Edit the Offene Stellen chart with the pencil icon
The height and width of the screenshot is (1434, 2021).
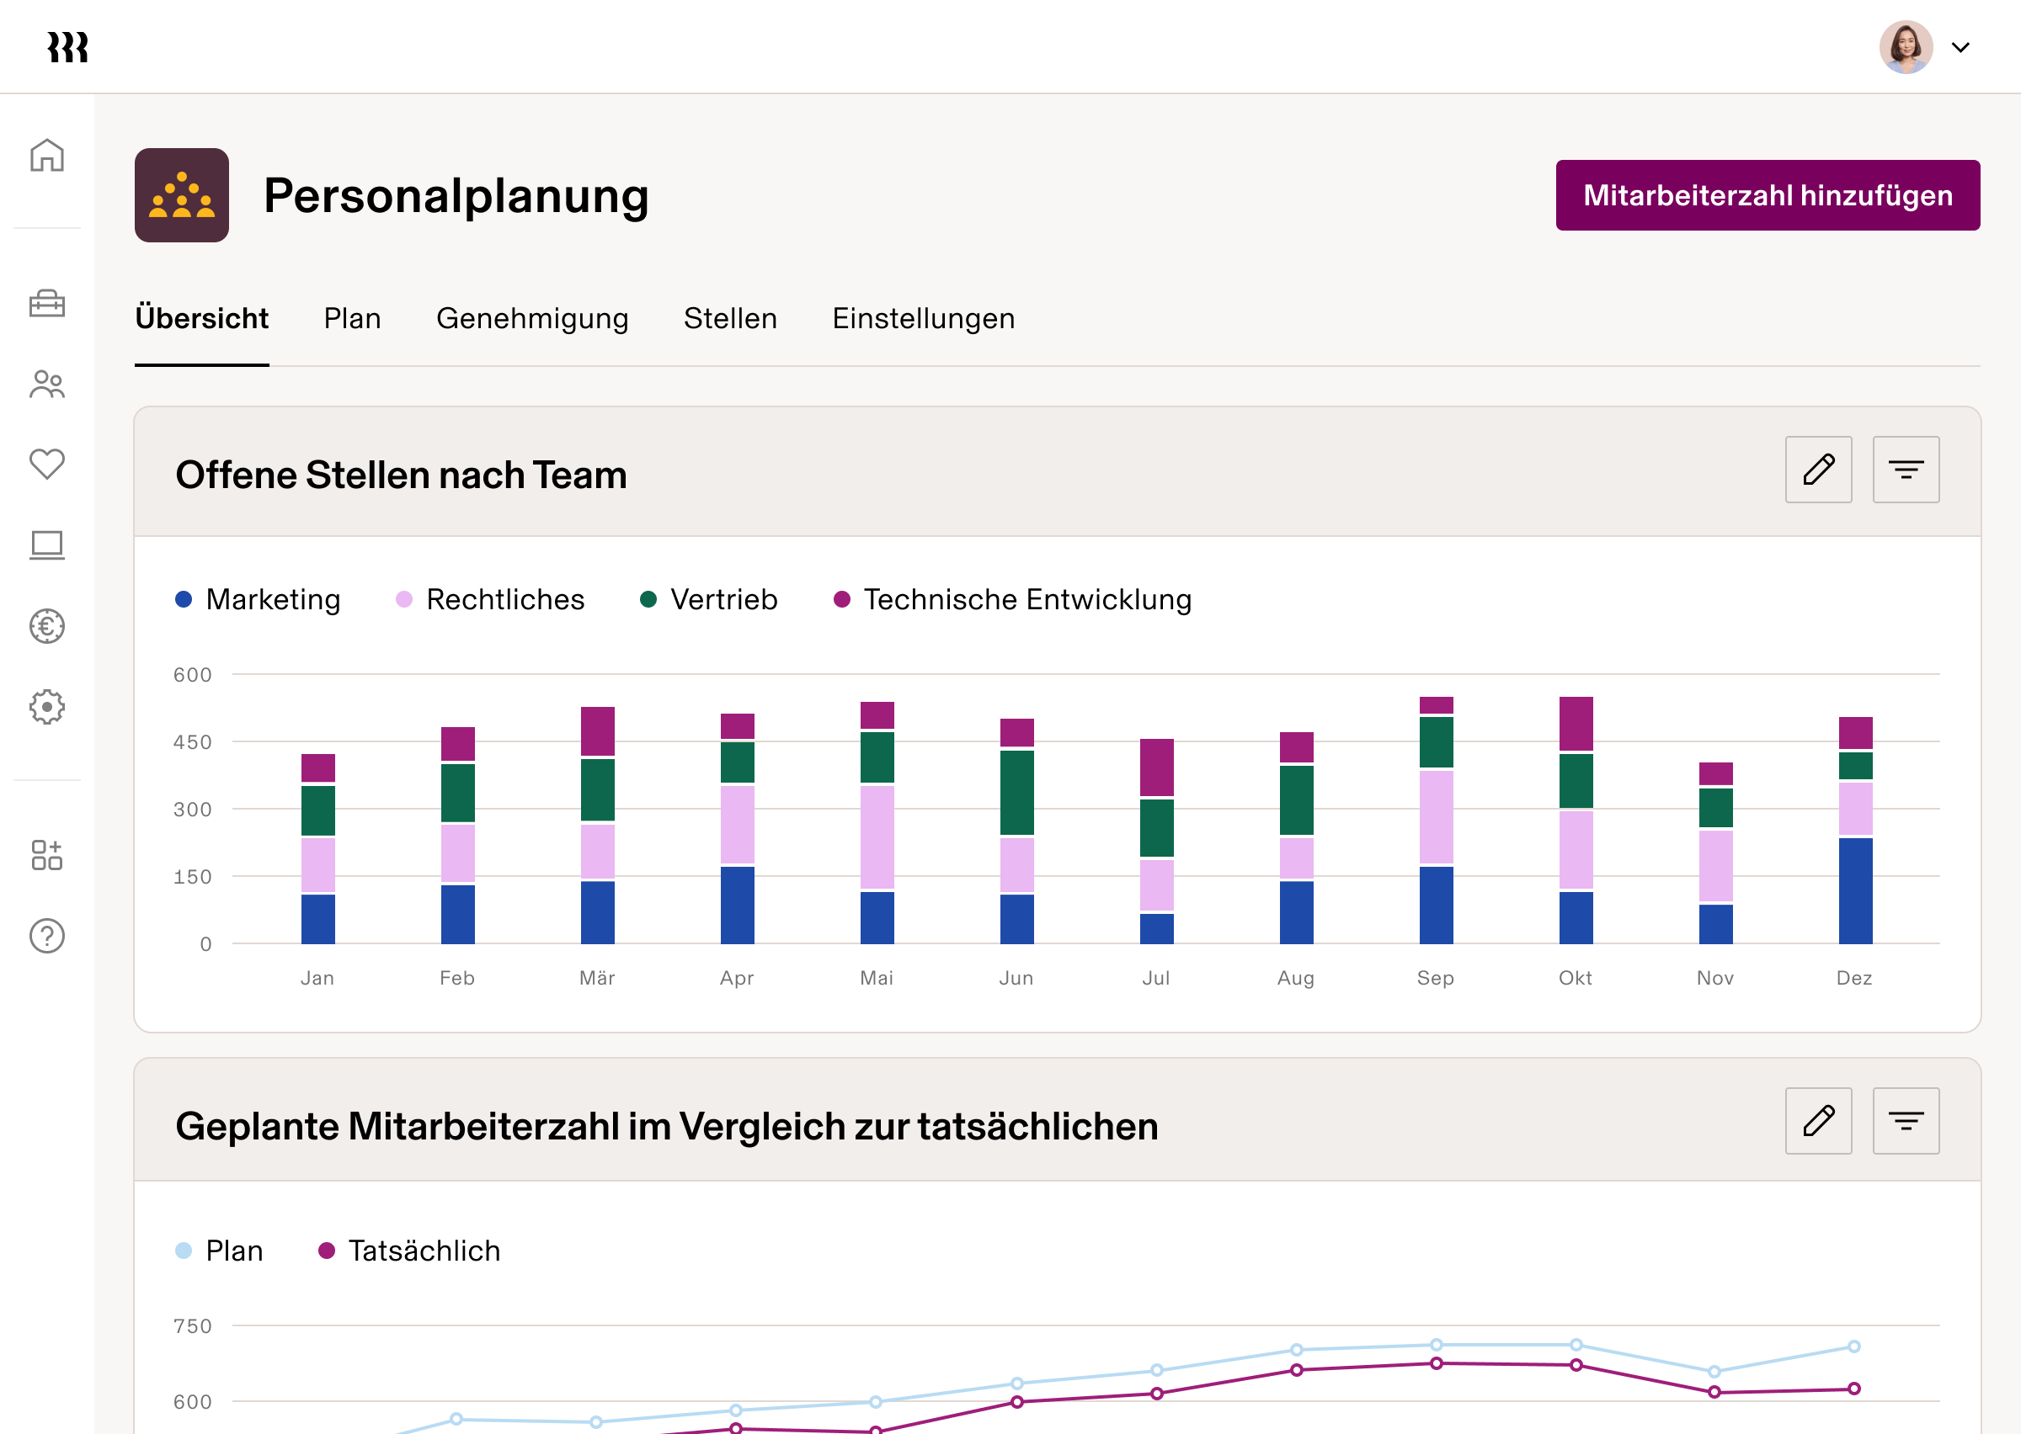pos(1819,470)
